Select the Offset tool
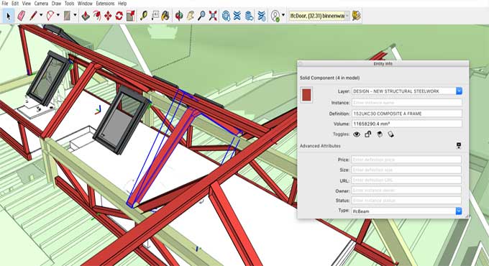 (x=97, y=16)
